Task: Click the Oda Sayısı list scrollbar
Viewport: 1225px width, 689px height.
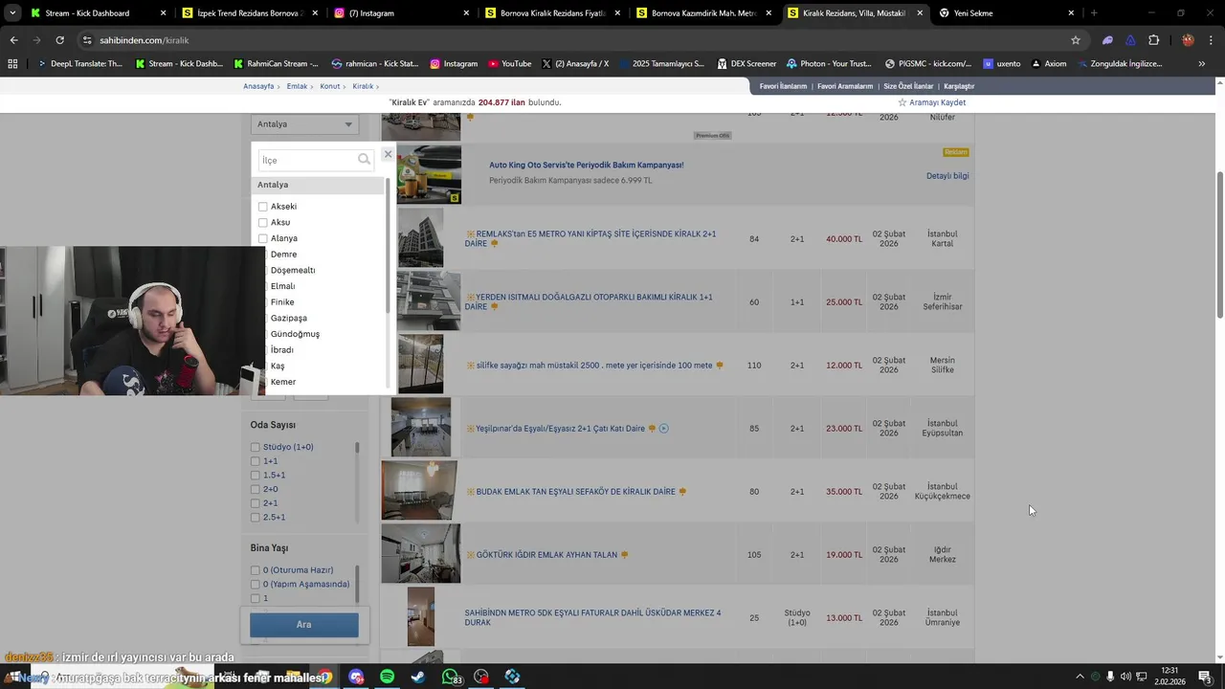Action: point(357,447)
